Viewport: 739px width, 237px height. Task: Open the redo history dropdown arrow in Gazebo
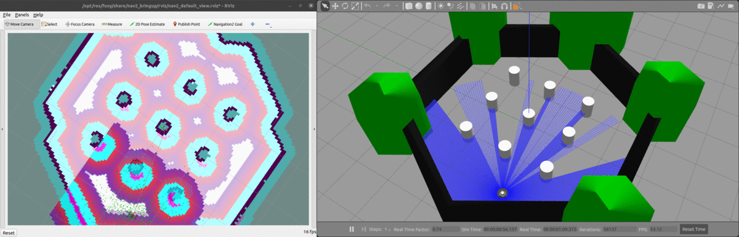coord(397,6)
